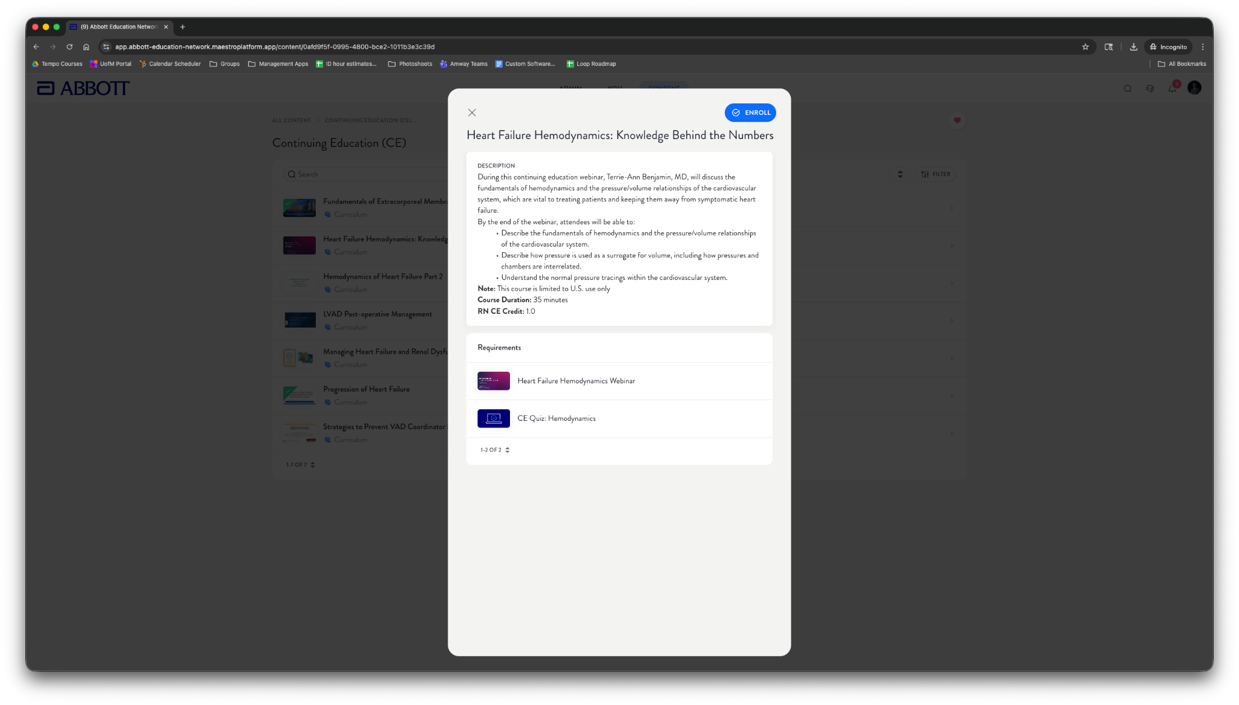
Task: Open the support headset icon
Action: click(x=1149, y=88)
